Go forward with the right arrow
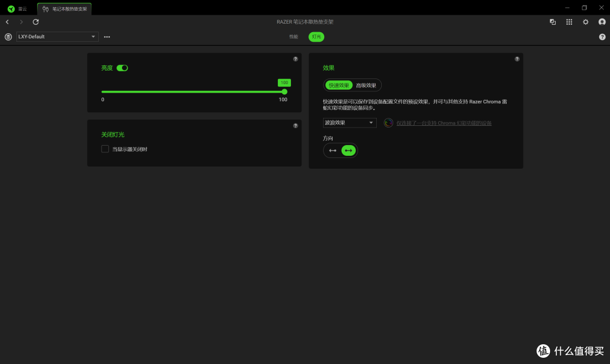The height and width of the screenshot is (364, 610). click(x=21, y=22)
